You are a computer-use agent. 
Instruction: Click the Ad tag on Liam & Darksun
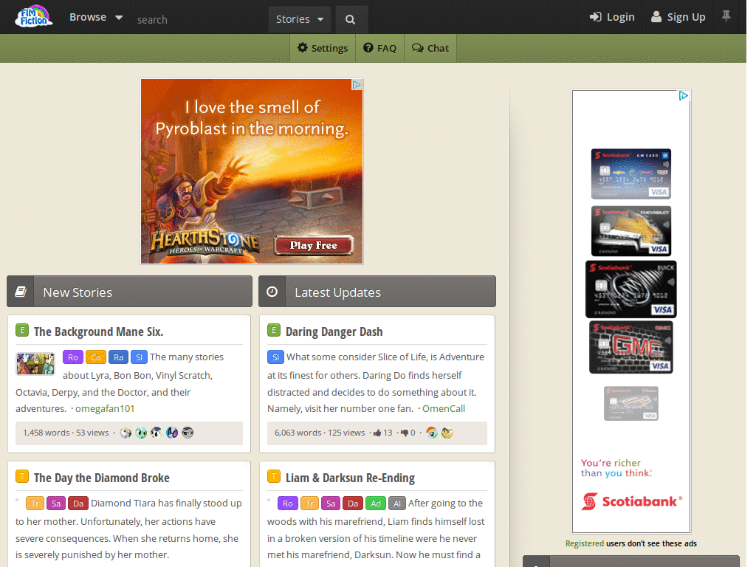click(376, 504)
